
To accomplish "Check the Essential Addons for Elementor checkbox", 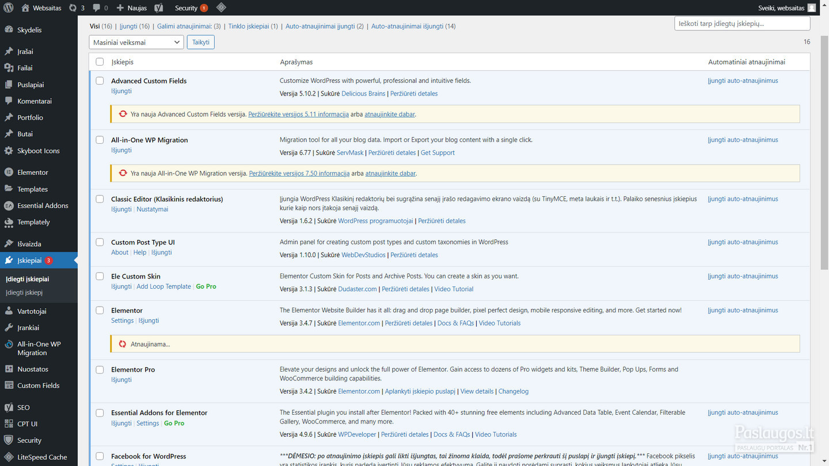I will pyautogui.click(x=100, y=412).
